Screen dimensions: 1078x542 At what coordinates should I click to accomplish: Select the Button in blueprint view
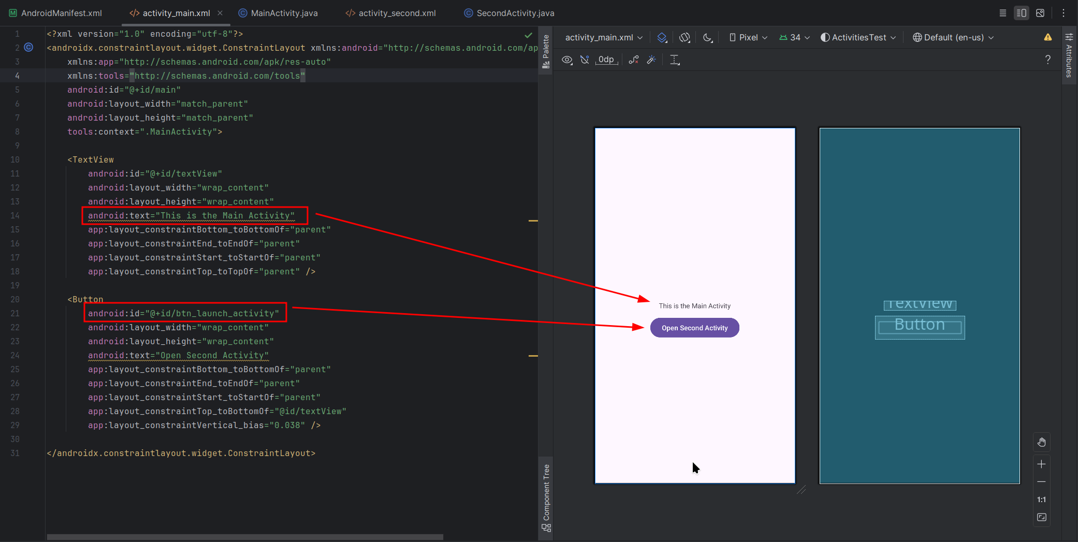920,327
